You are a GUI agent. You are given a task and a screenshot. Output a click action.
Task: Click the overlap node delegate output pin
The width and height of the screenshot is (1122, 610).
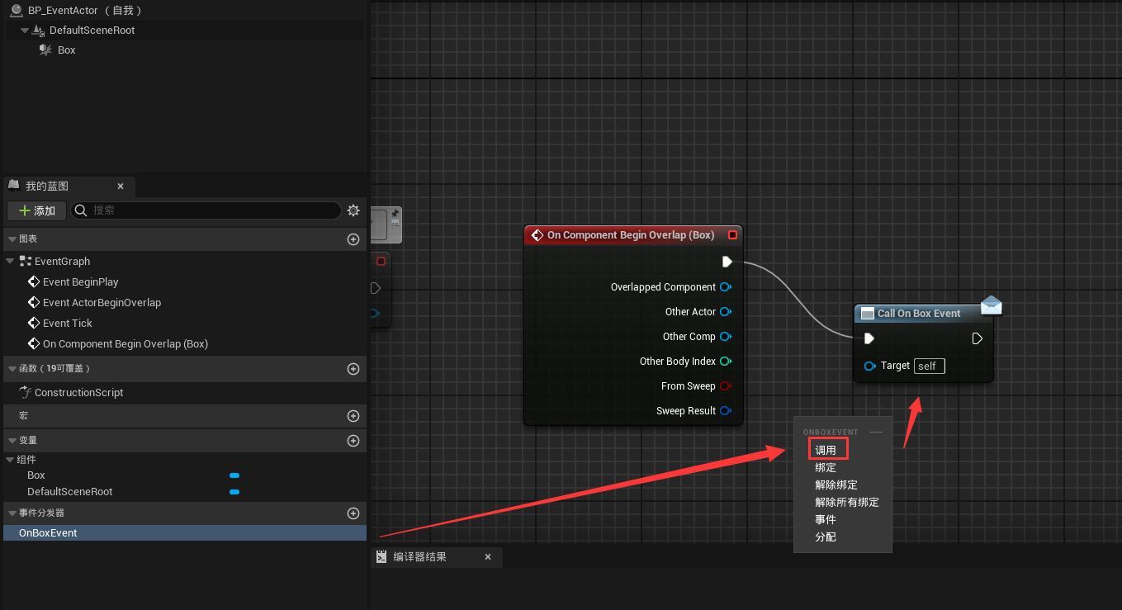pyautogui.click(x=732, y=235)
